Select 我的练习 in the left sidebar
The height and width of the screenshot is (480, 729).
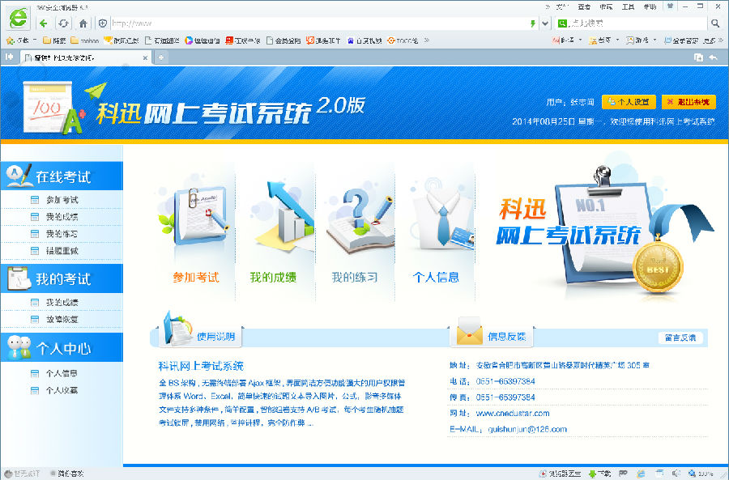(62, 234)
